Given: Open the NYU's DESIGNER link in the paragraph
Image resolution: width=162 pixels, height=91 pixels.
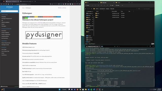Looking at the screenshot, I should (39, 23).
